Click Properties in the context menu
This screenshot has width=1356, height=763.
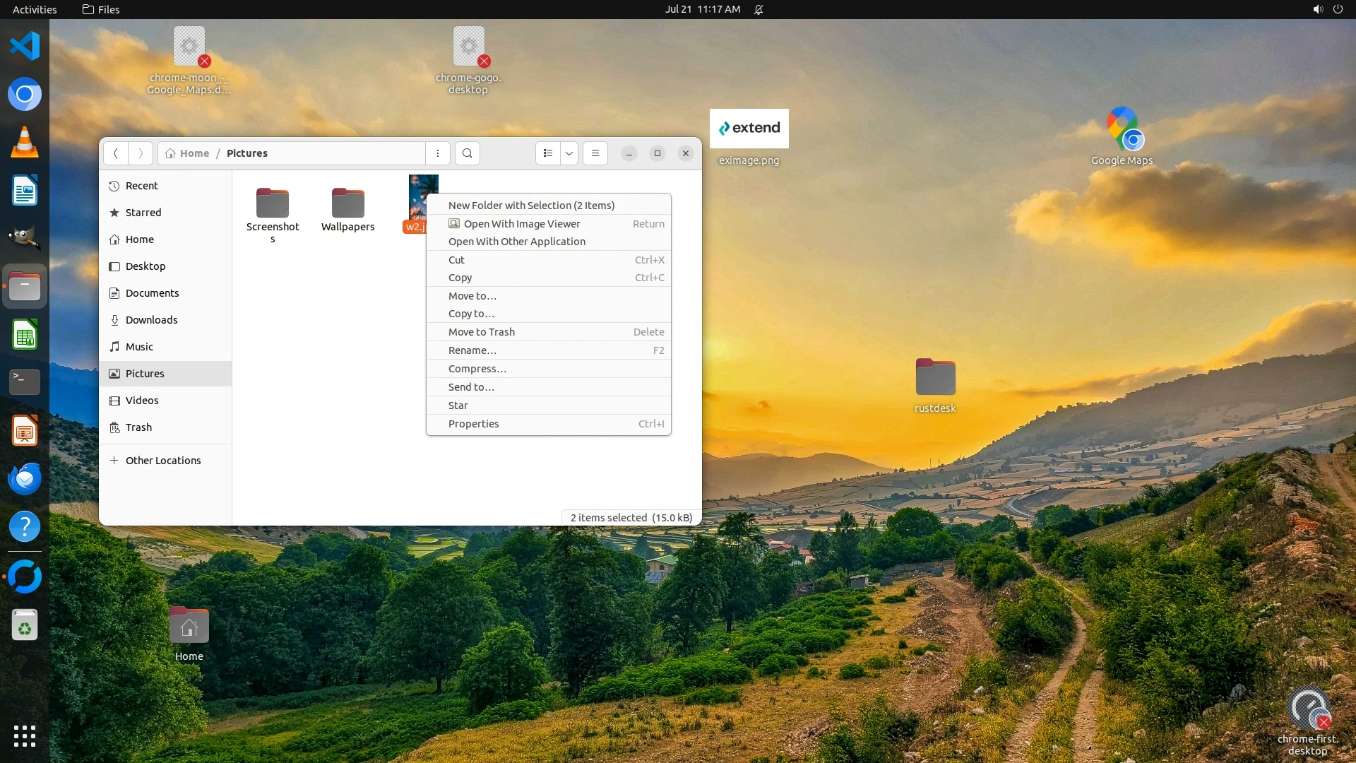pos(473,424)
